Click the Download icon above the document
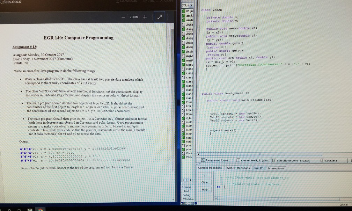The image size is (352, 211). [117, 1]
